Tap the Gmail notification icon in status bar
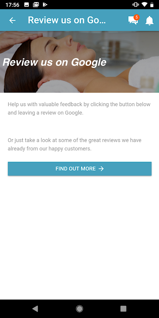 click(x=36, y=5)
